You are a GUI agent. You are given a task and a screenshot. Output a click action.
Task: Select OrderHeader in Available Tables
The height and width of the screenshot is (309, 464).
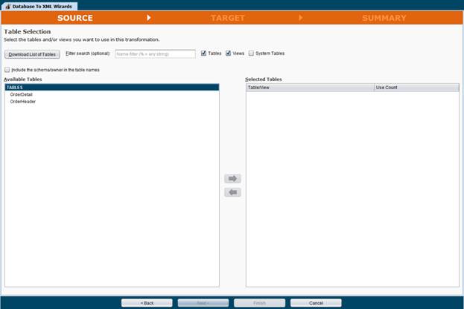(x=112, y=102)
